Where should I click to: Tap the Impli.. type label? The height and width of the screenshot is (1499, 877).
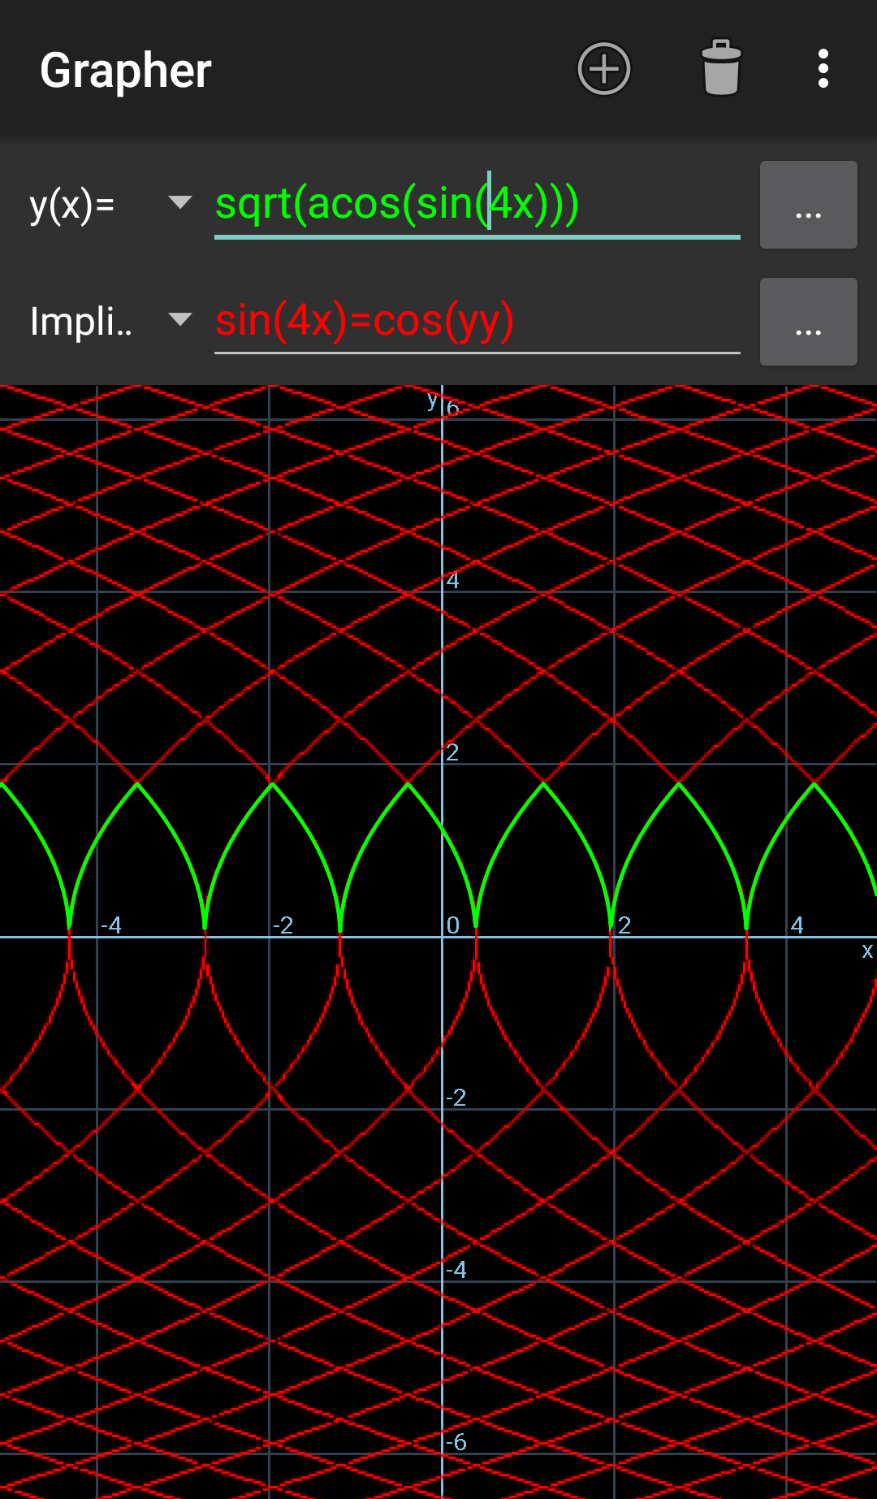click(80, 322)
